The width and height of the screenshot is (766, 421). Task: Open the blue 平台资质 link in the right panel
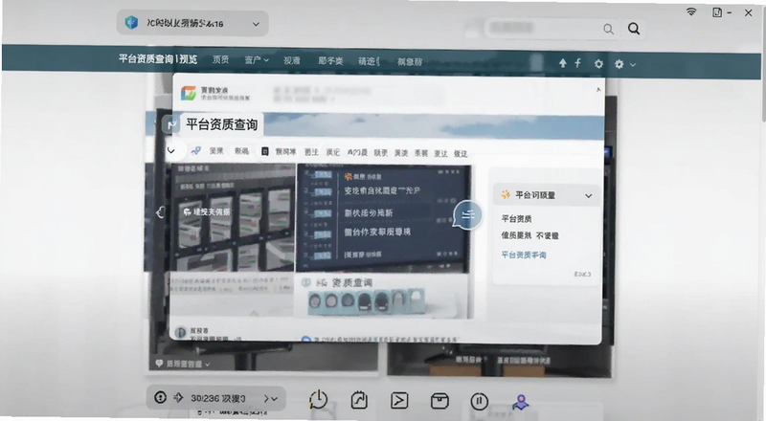524,255
